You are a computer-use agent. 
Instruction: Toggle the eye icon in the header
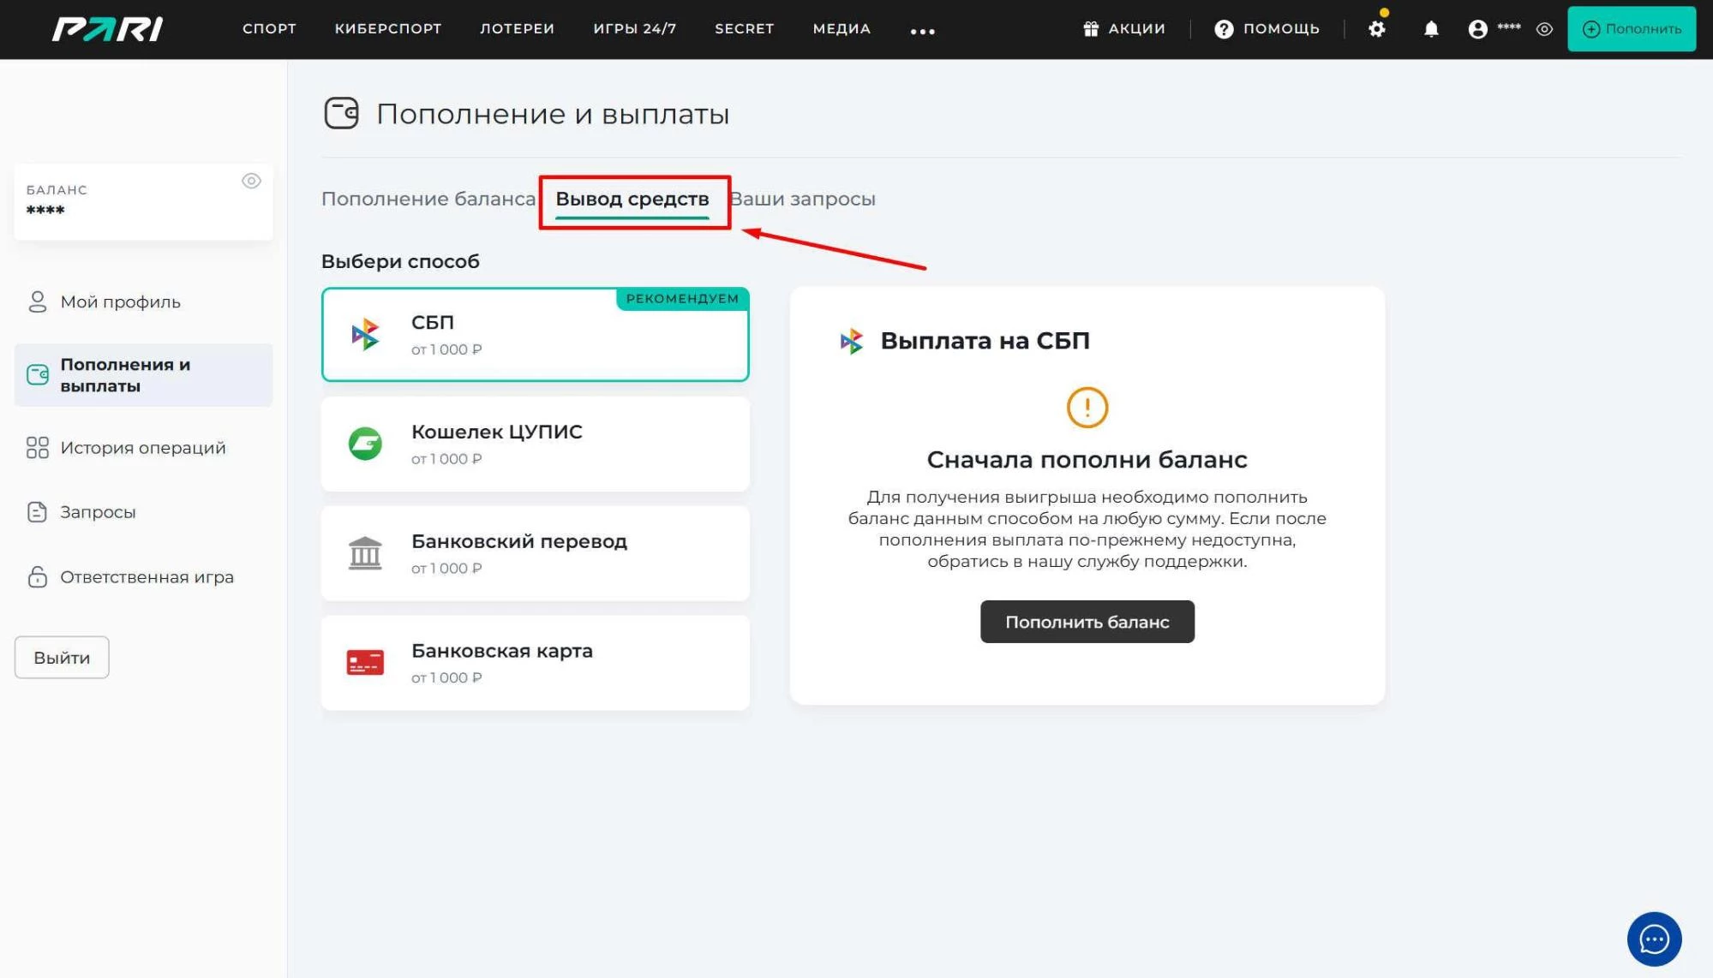[x=1545, y=28]
